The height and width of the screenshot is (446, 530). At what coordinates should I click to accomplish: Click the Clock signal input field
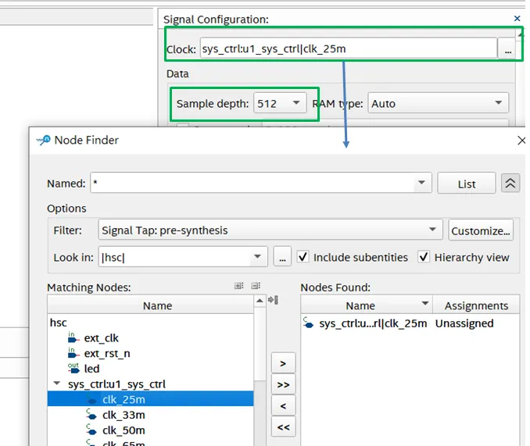[349, 48]
